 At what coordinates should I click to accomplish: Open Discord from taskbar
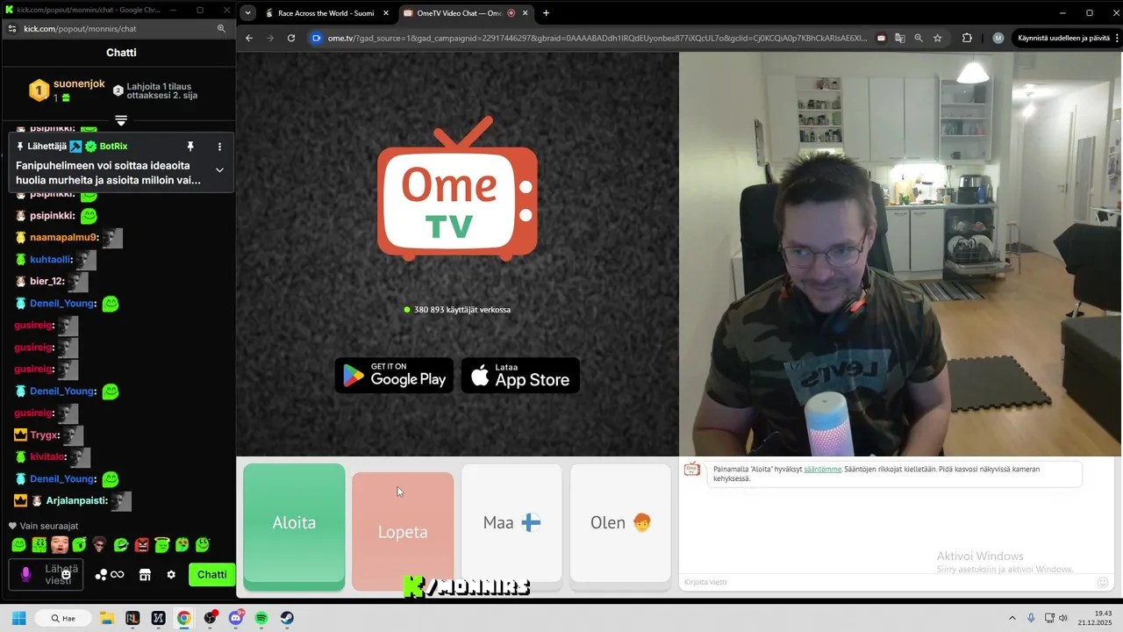(x=235, y=618)
